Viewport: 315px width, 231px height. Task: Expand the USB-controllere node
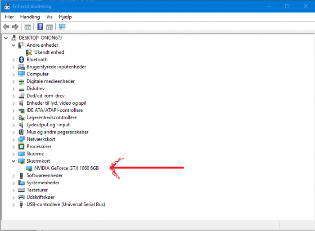(x=13, y=204)
